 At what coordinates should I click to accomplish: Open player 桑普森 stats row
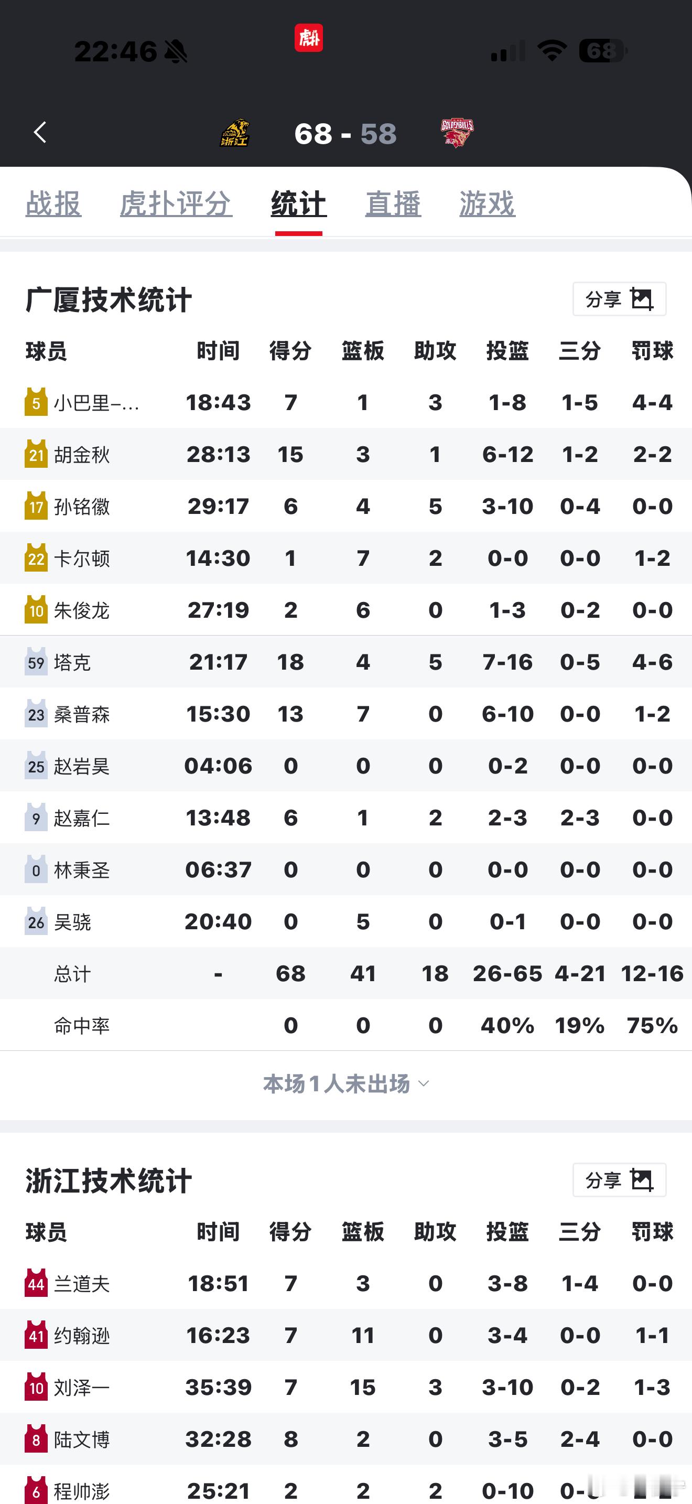click(x=82, y=714)
